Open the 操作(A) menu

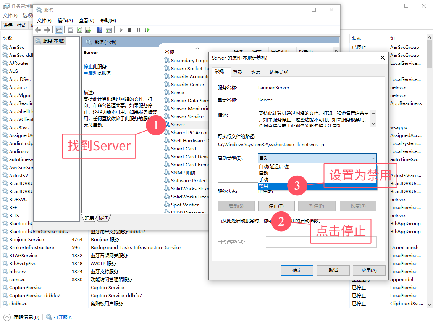click(x=65, y=20)
